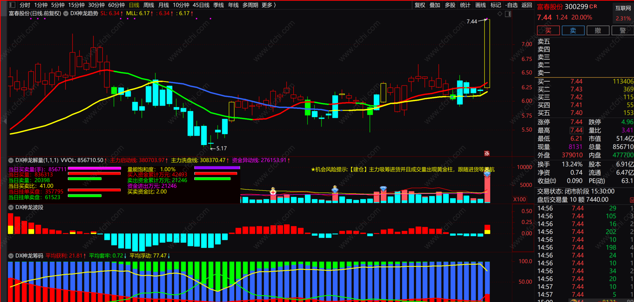Click the 交易状态 闭市阶段 status line
Viewport: 634px width, 302px height.
tap(576, 191)
